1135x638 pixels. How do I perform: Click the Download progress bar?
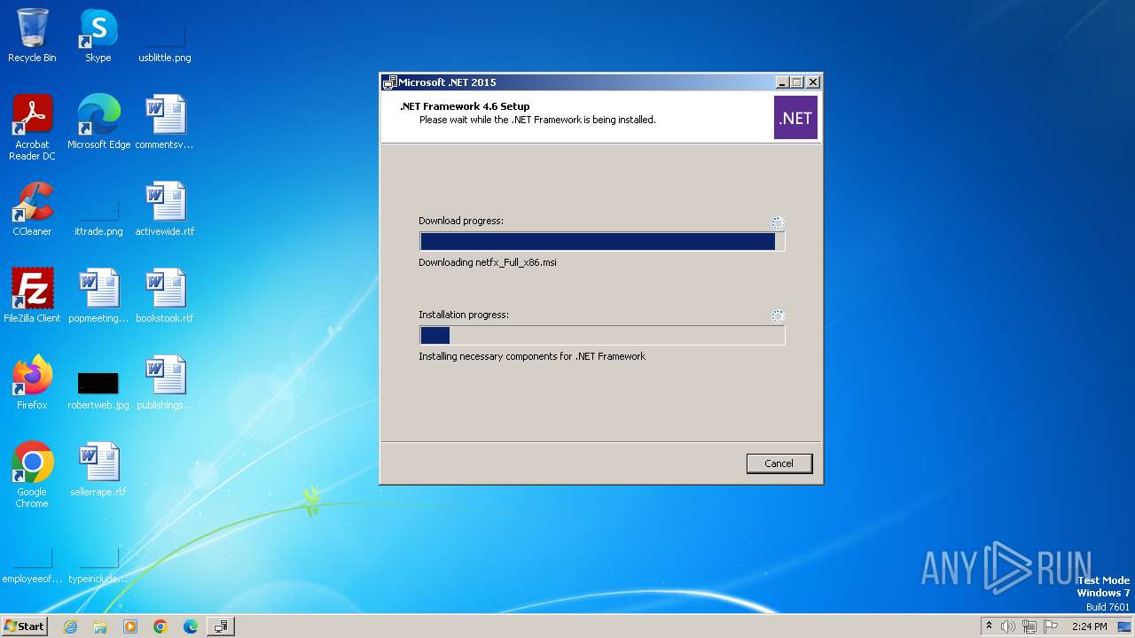[602, 242]
